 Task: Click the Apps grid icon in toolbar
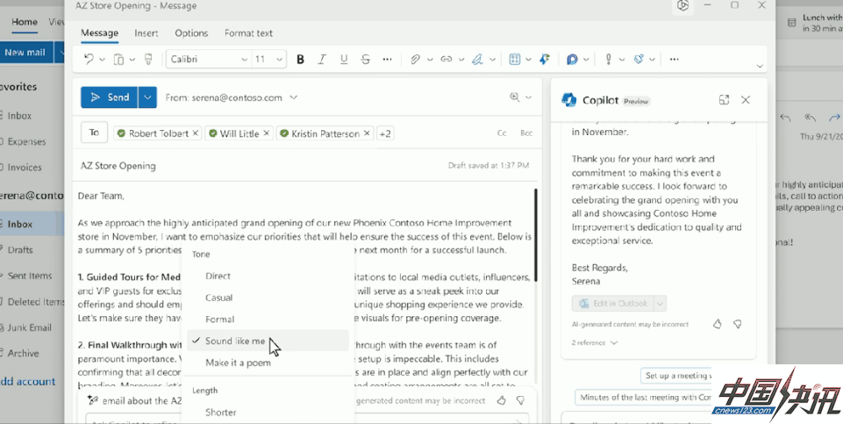[515, 59]
